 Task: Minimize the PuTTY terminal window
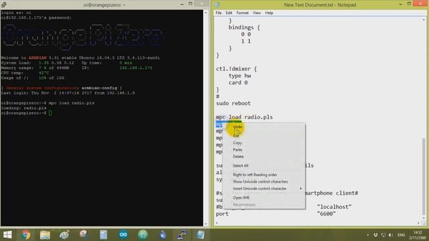point(182,4)
